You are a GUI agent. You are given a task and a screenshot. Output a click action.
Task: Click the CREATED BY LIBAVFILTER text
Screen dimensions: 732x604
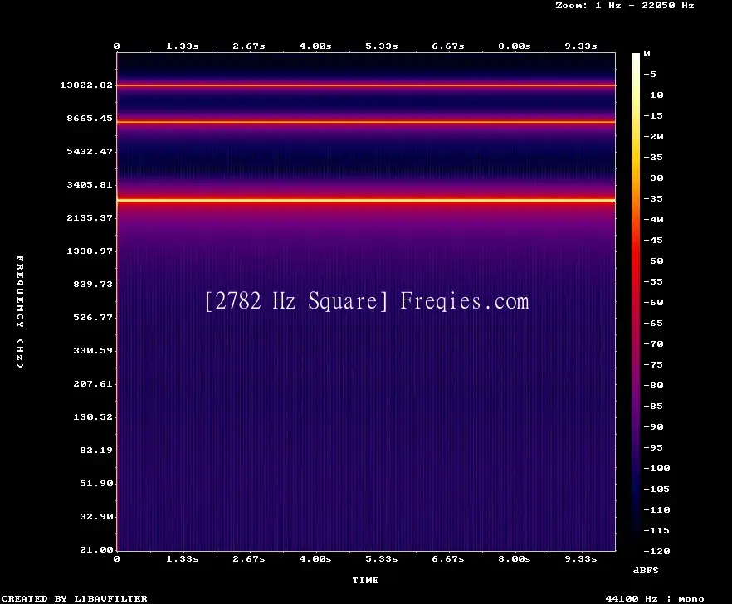tap(74, 598)
